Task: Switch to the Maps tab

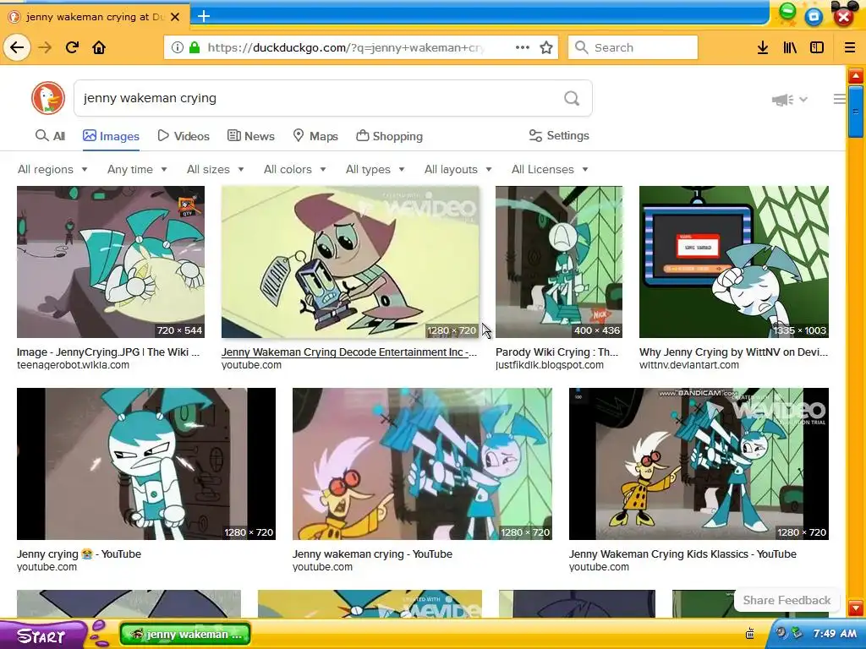Action: click(x=315, y=136)
